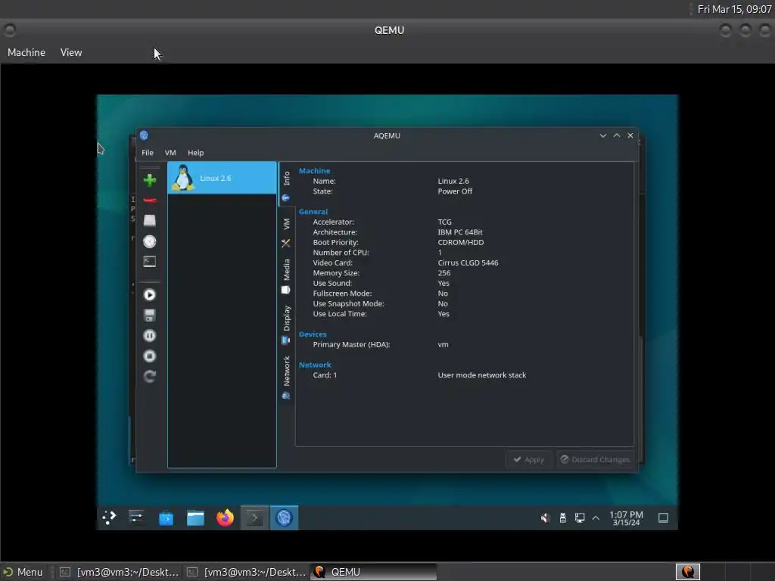This screenshot has width=775, height=581.
Task: Click the guest taskbar system settings icon
Action: point(136,517)
